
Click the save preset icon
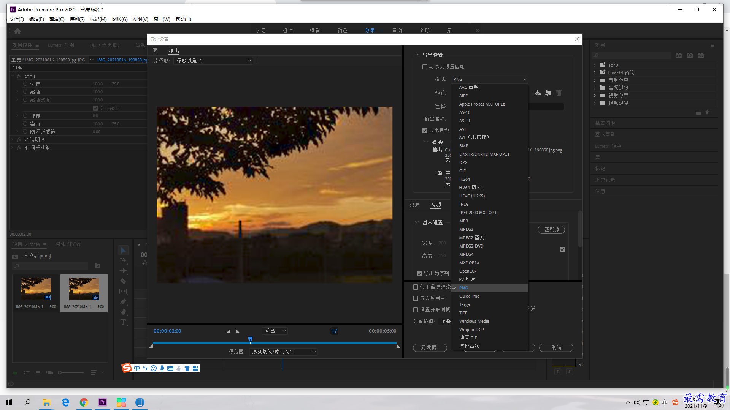(x=537, y=93)
